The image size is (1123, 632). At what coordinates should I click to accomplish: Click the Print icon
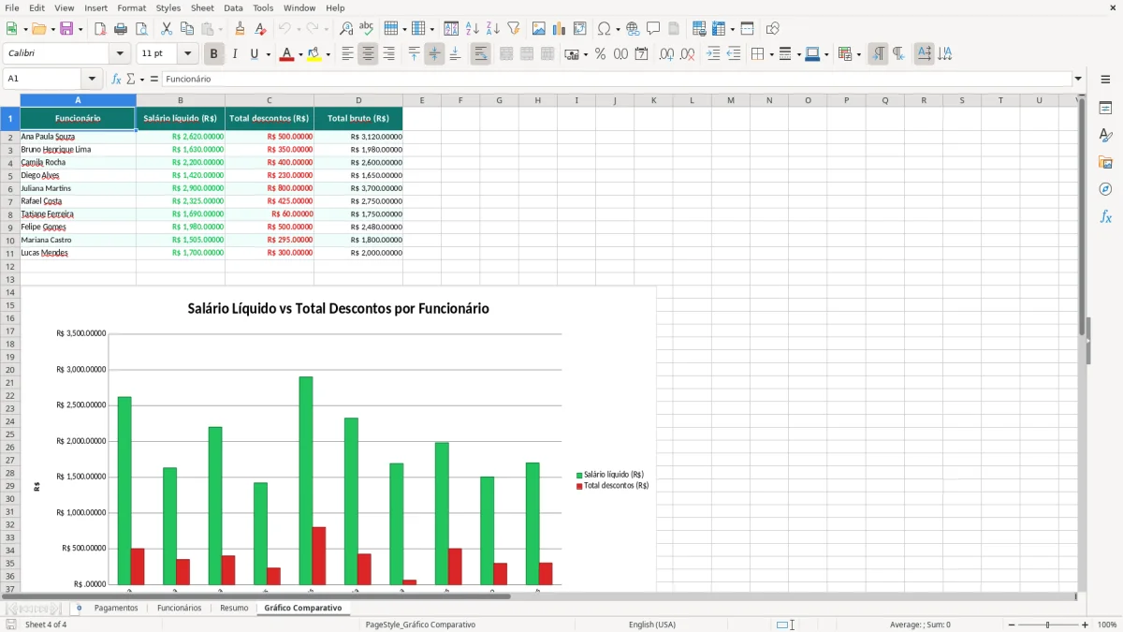coord(121,29)
